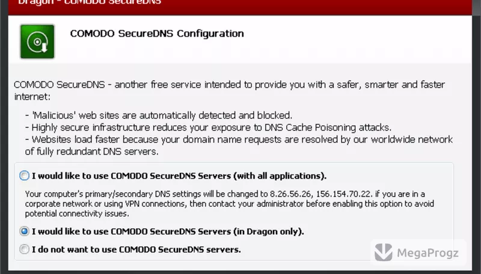Choose SecureDNS in Dragon only radio button
The width and height of the screenshot is (481, 274).
[x=24, y=231]
